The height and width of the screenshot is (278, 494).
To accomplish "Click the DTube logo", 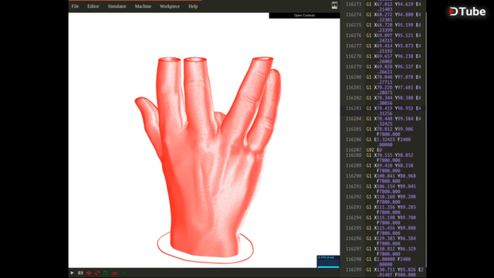I will (x=467, y=12).
